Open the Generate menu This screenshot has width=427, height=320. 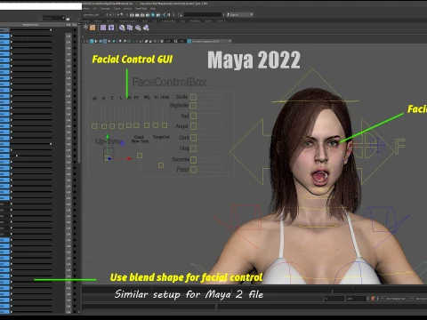[105, 9]
